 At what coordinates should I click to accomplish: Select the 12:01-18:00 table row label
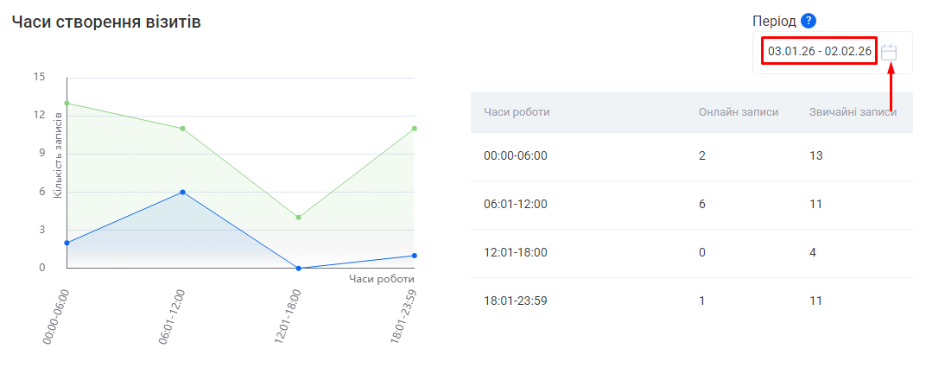point(517,253)
